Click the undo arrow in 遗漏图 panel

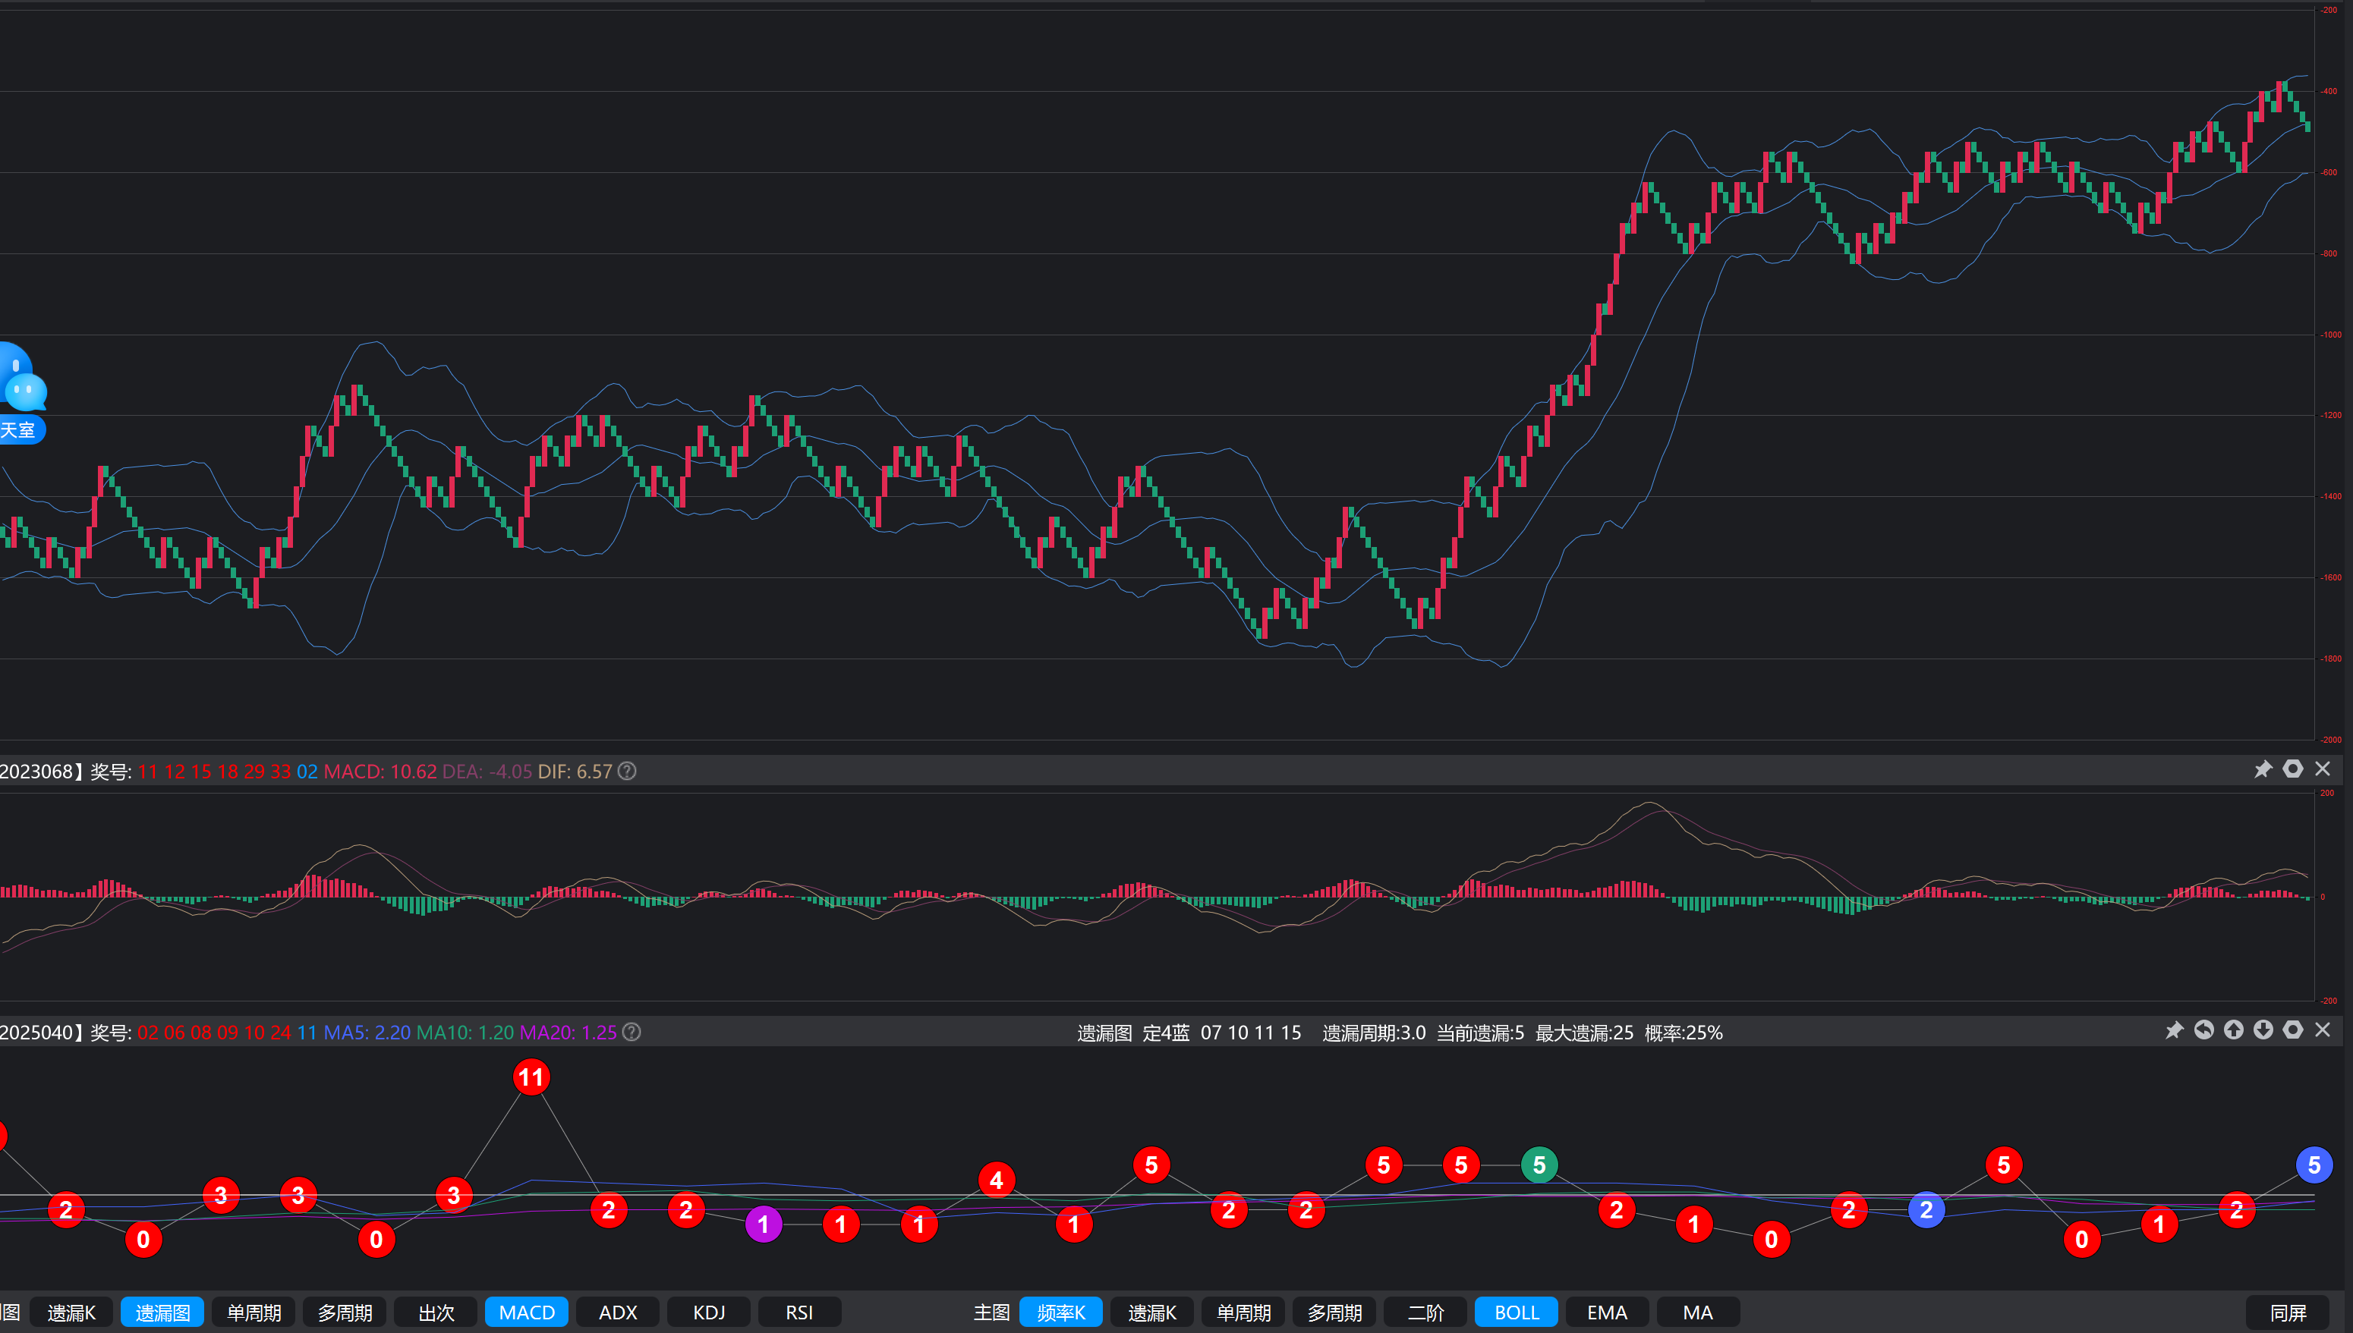click(2203, 1030)
